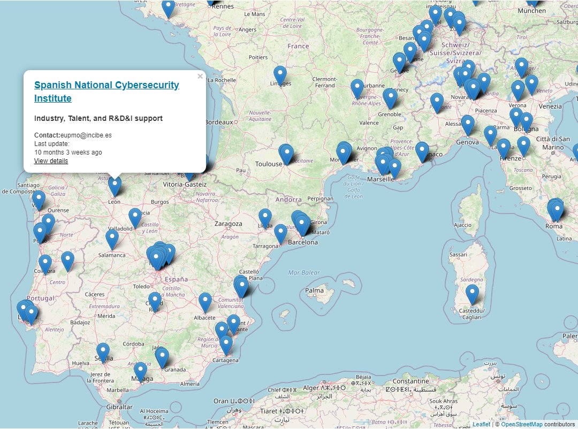Click the Almería city label
The width and height of the screenshot is (578, 429).
(190, 384)
